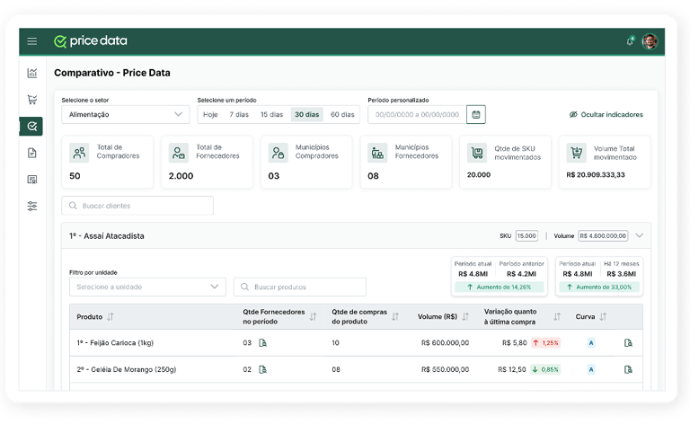Image resolution: width=690 pixels, height=424 pixels.
Task: Sort by Volume (R$) column
Action: click(x=465, y=317)
